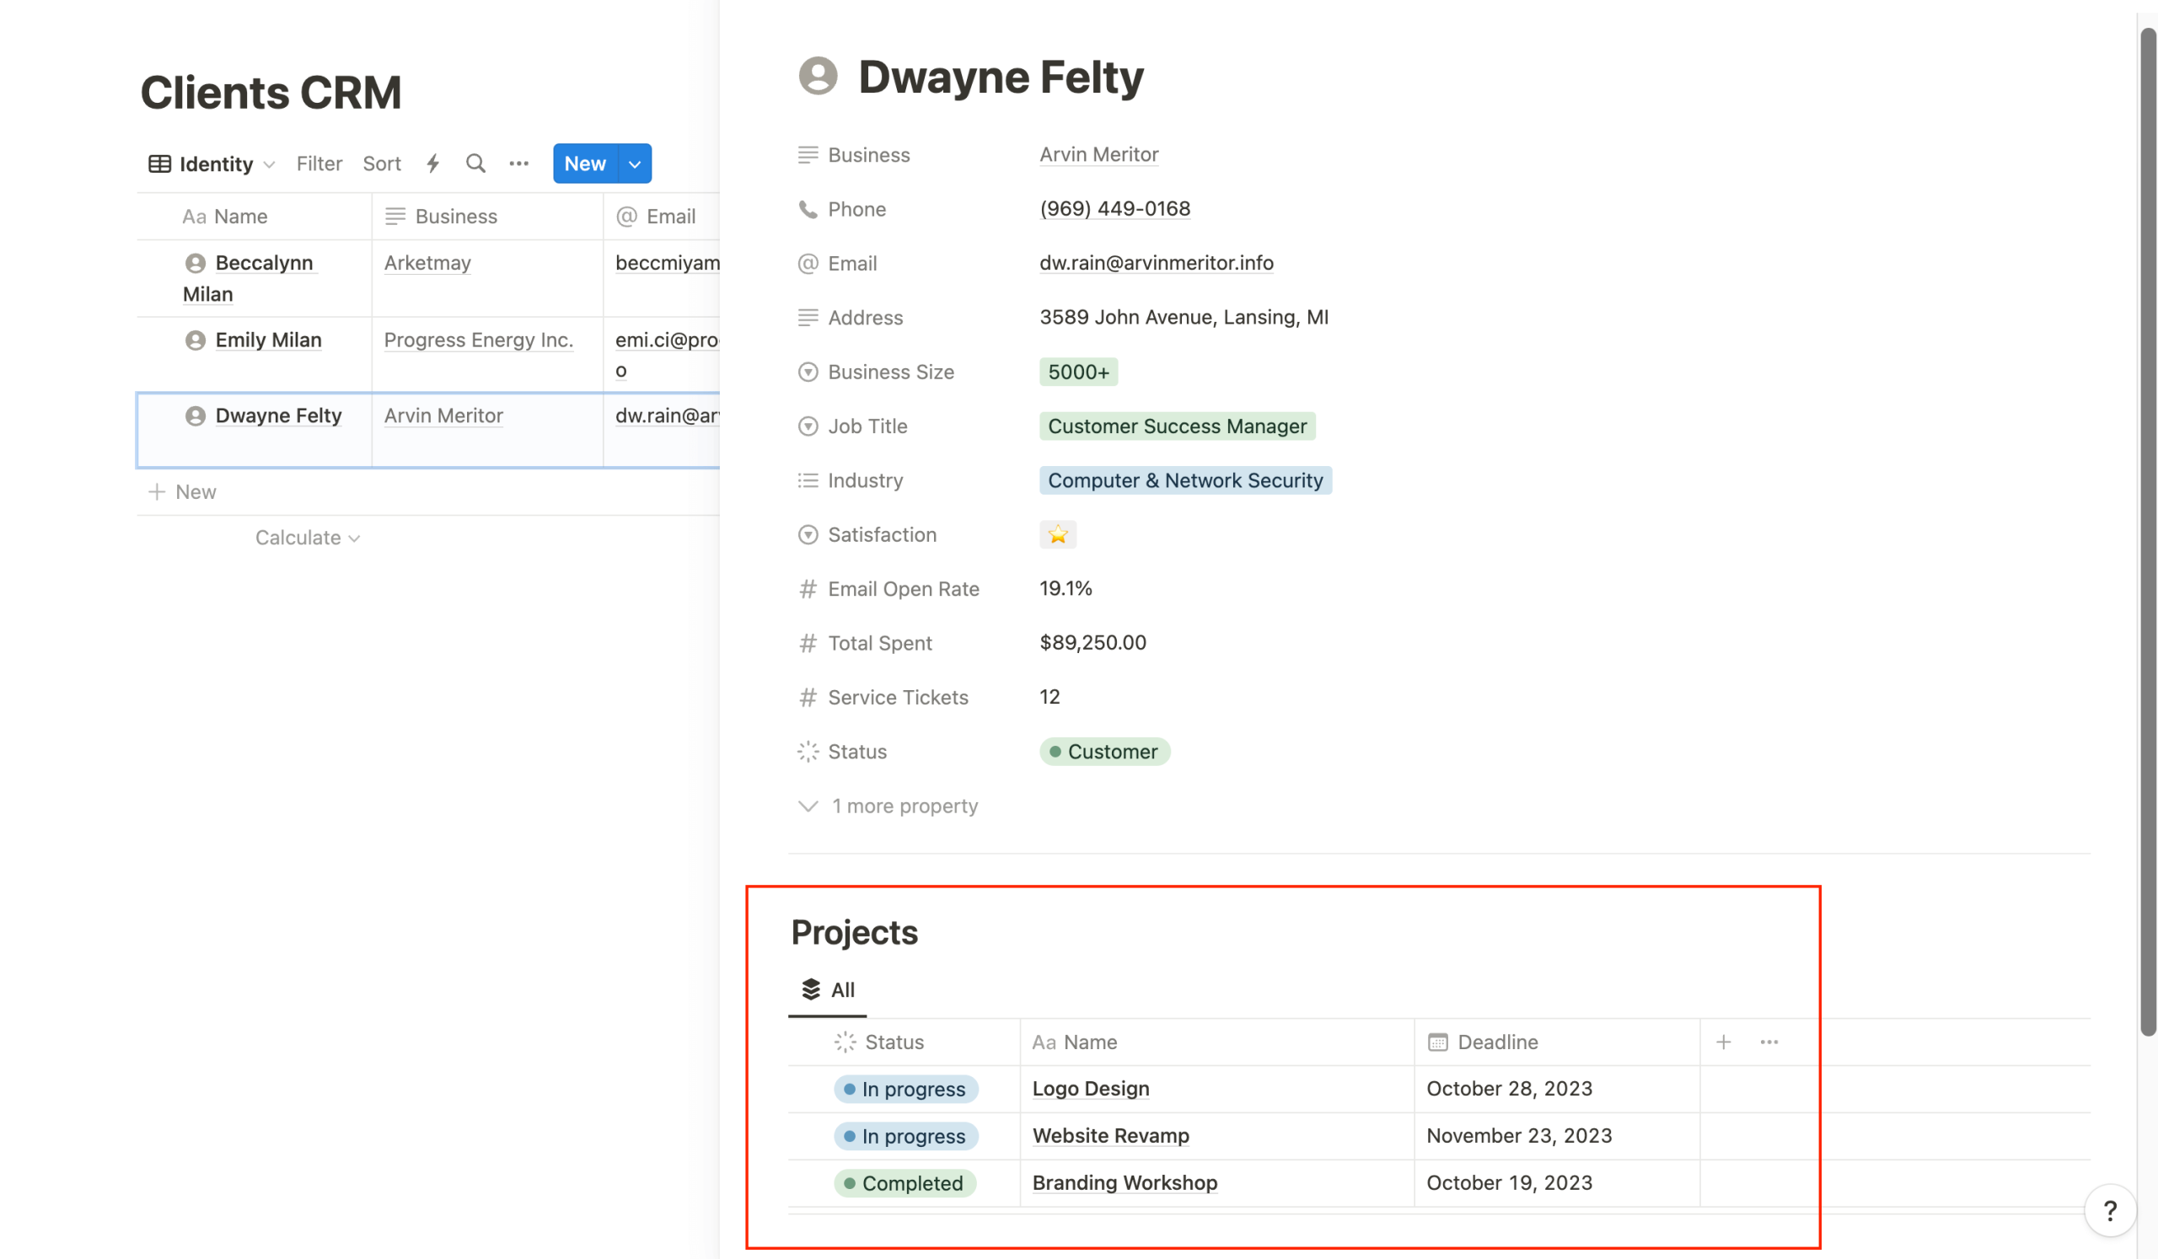Click the Customer status tag
The image size is (2158, 1259).
pyautogui.click(x=1103, y=752)
